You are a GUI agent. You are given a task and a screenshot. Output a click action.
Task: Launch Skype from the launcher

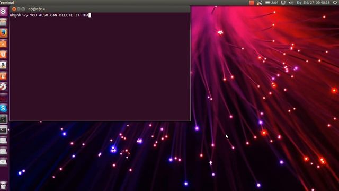3,108
